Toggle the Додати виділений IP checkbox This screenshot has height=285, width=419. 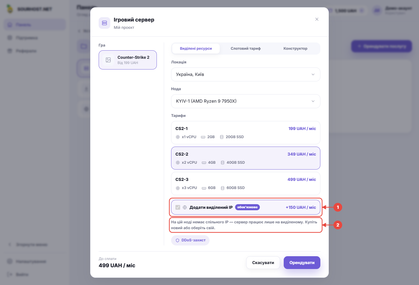[x=178, y=207]
